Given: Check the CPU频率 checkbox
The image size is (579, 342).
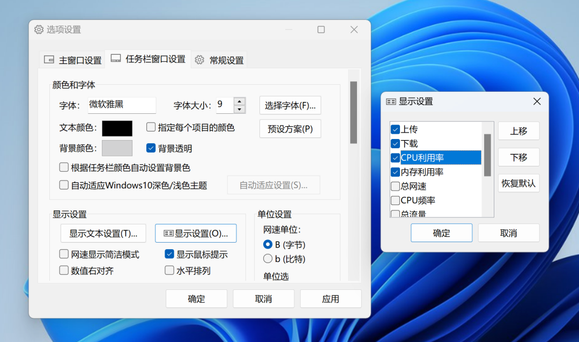Looking at the screenshot, I should pos(395,200).
